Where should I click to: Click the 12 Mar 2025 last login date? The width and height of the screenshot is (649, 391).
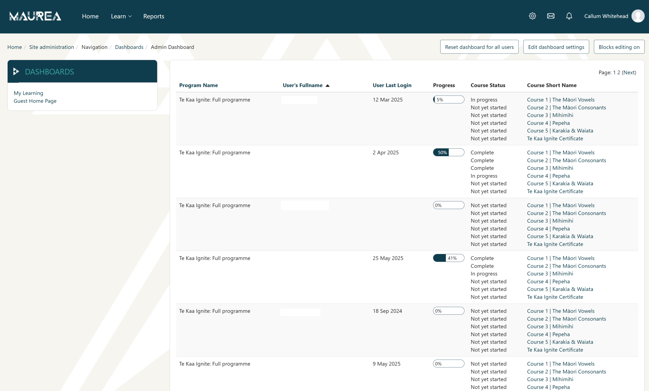coord(387,100)
